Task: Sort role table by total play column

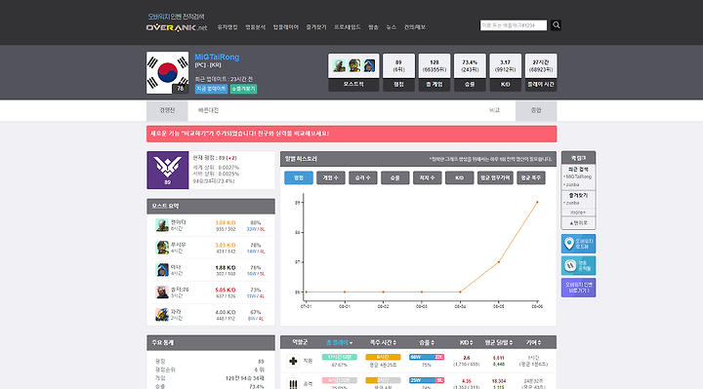Action: point(340,343)
